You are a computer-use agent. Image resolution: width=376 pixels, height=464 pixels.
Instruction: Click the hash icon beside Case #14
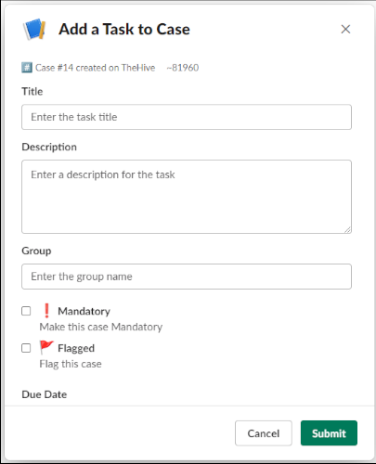[x=27, y=68]
